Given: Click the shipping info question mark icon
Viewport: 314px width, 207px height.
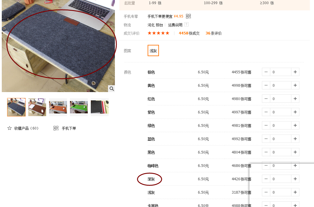Looking at the screenshot, I should click(186, 24).
